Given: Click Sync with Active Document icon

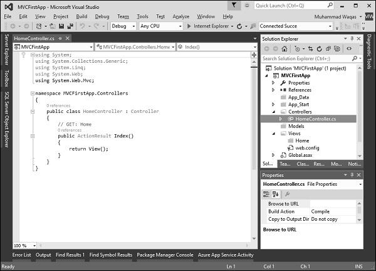Looking at the screenshot, I should click(311, 49).
